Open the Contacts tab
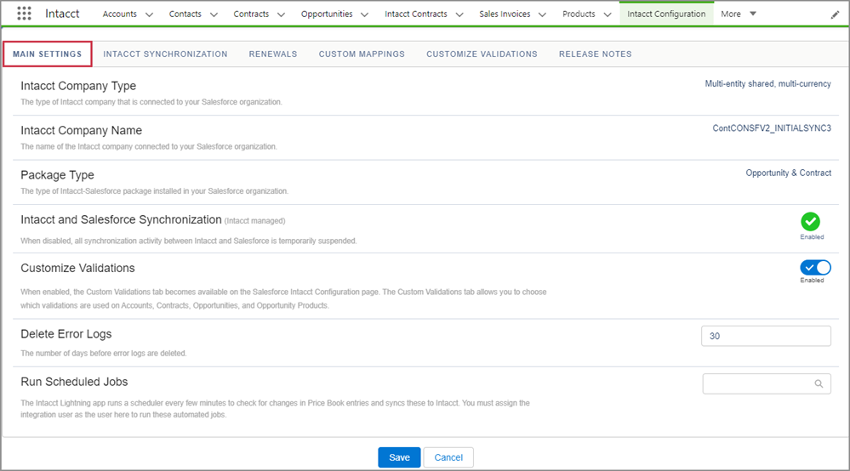 click(185, 14)
